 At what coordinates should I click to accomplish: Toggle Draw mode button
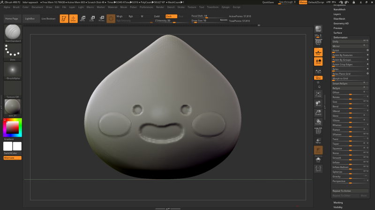(x=74, y=19)
